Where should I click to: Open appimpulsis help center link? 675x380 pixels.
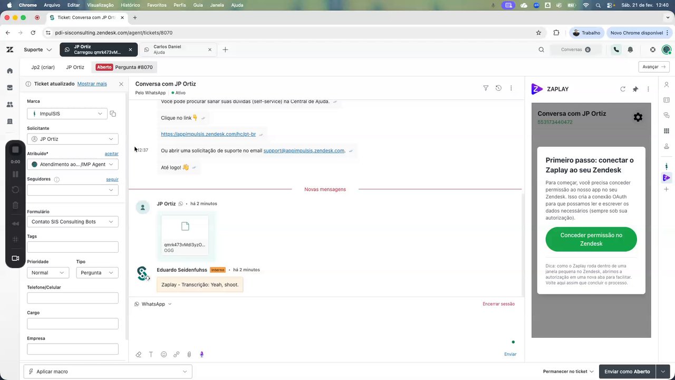[208, 134]
